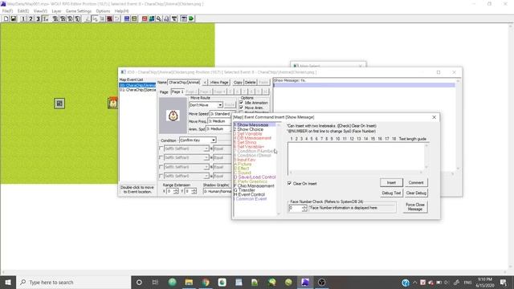Select Layer 3 toolbar button
Screen dimensions: 514x289
coord(38,18)
